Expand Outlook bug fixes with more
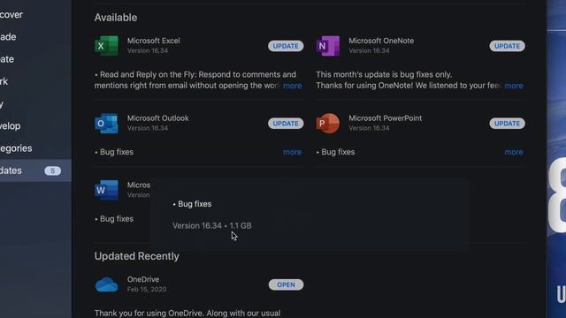 tap(293, 152)
